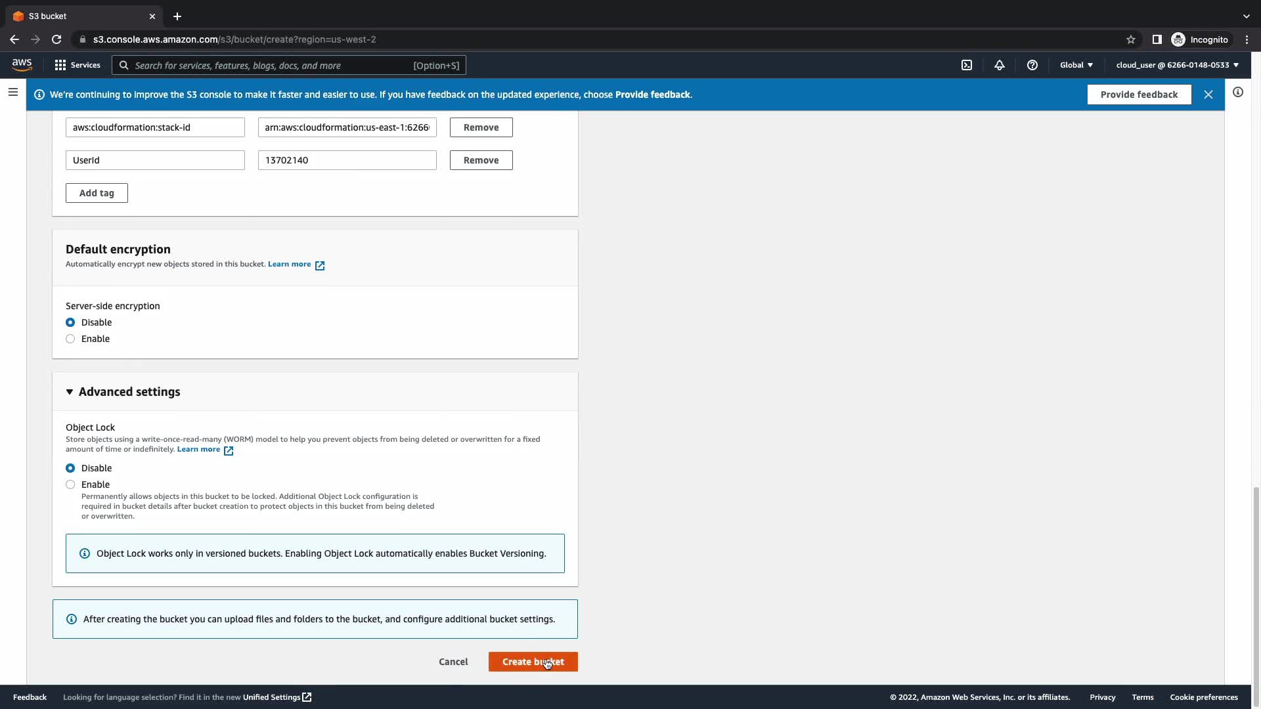Viewport: 1261px width, 709px height.
Task: Bookmark this page with star icon
Action: point(1130,39)
